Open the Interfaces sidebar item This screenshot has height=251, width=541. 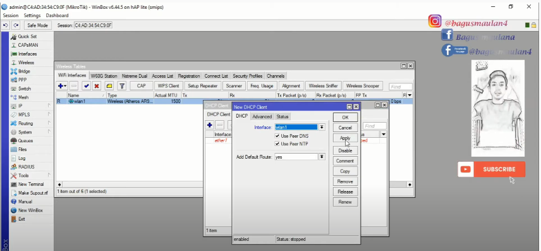[27, 54]
